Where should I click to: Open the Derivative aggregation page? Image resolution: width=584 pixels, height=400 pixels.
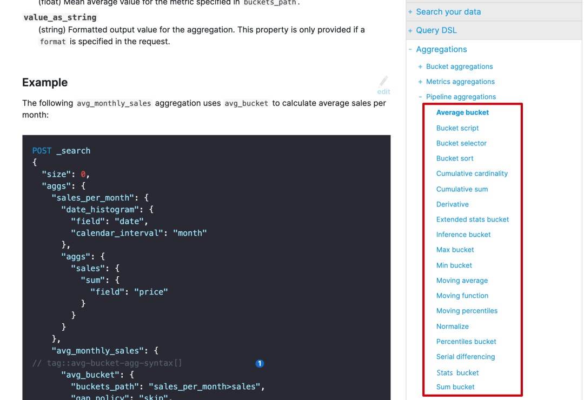point(452,204)
